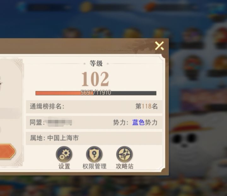This screenshot has width=227, height=196.
Task: Open the 权限管理 shield key icon
Action: coord(94,154)
